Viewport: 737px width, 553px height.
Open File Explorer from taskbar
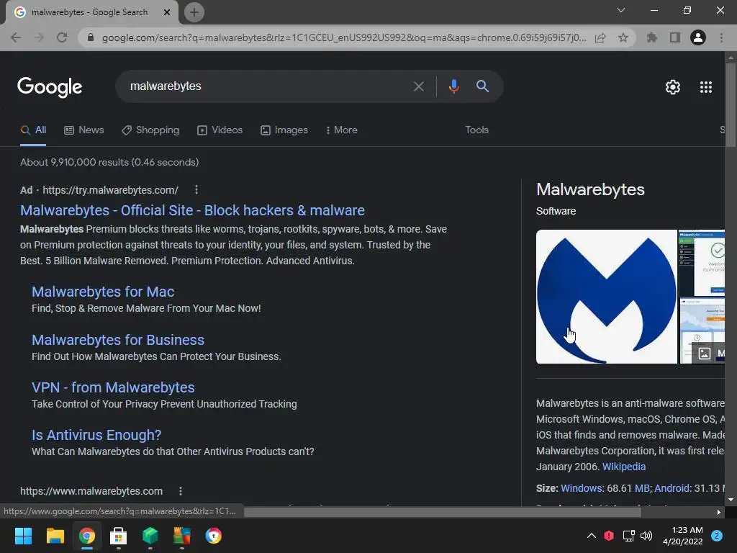click(55, 536)
